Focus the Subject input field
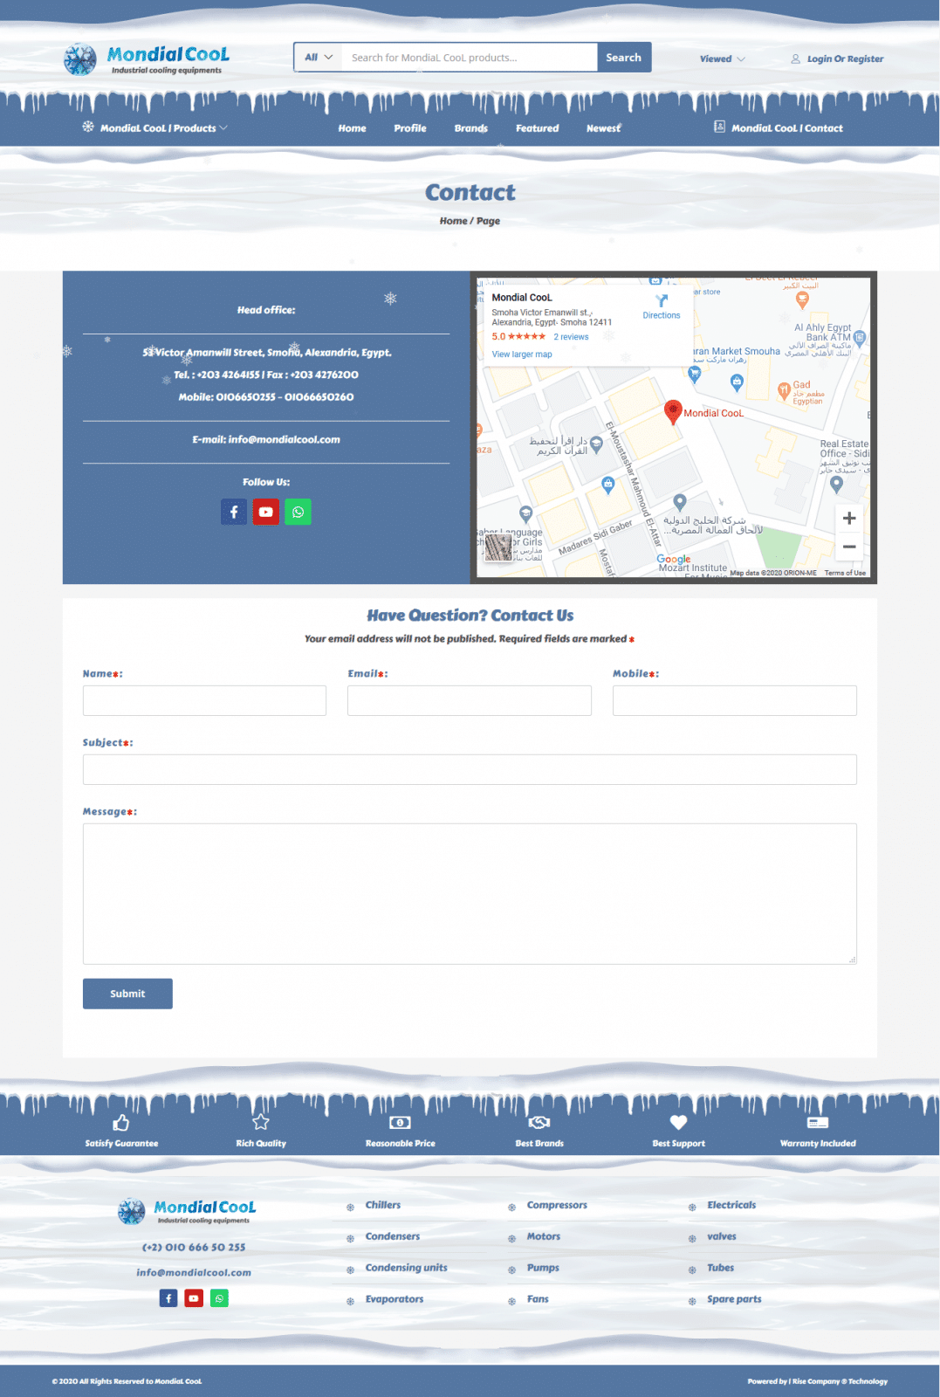Viewport: 940px width, 1397px height. pos(470,769)
